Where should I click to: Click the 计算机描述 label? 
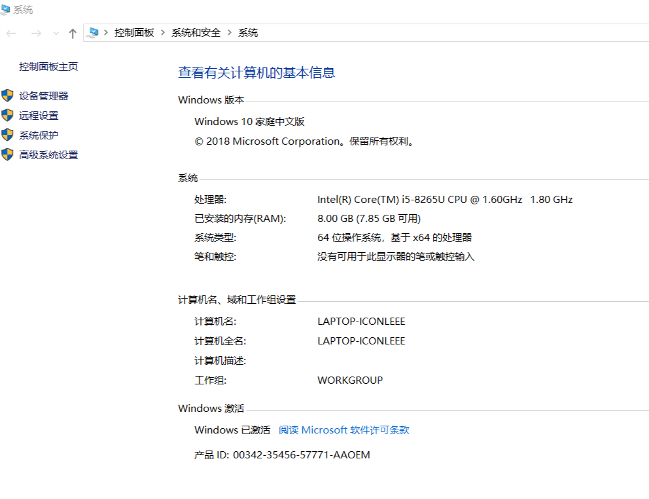(220, 361)
